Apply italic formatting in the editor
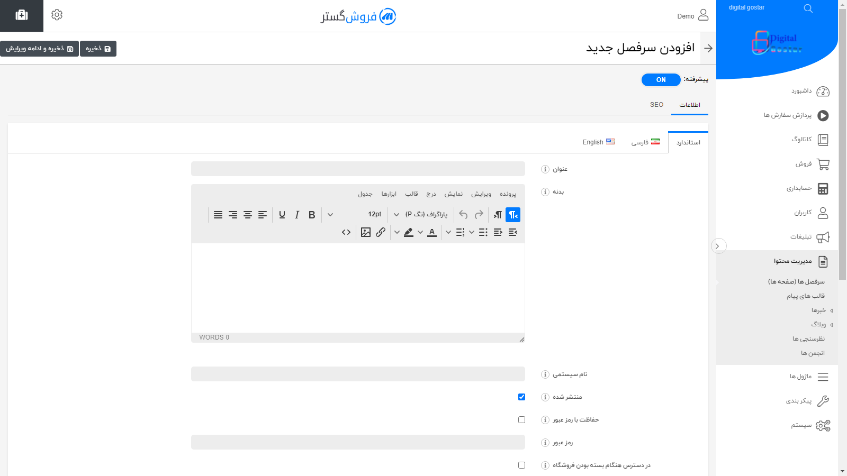The height and width of the screenshot is (476, 847). point(297,215)
